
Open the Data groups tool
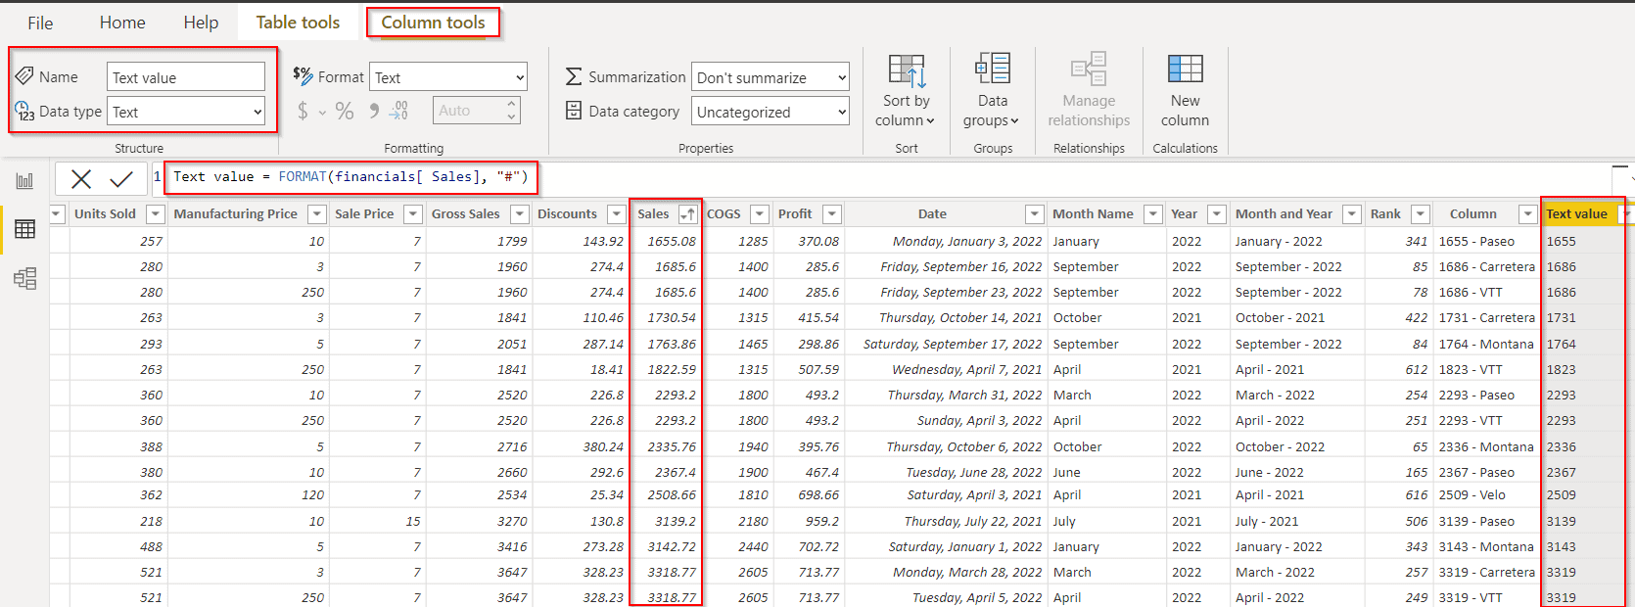point(992,91)
